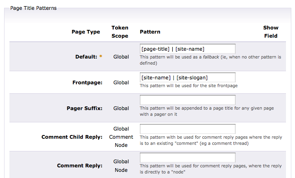The width and height of the screenshot is (295, 178).
Task: Click the required asterisk next to Default
Action: click(x=101, y=57)
